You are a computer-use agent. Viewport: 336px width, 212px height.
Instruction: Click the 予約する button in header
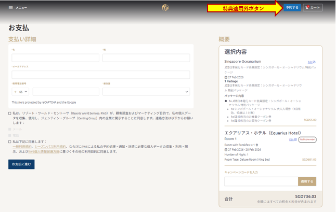(292, 8)
